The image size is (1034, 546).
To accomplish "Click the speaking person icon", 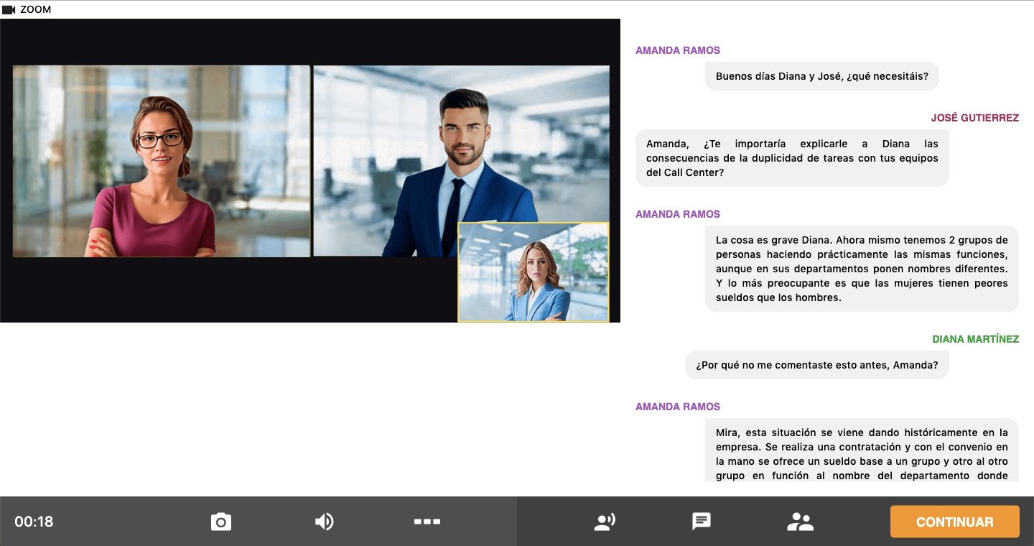I will pos(605,522).
